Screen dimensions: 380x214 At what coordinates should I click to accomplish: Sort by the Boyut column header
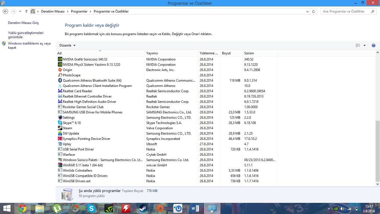(231, 53)
